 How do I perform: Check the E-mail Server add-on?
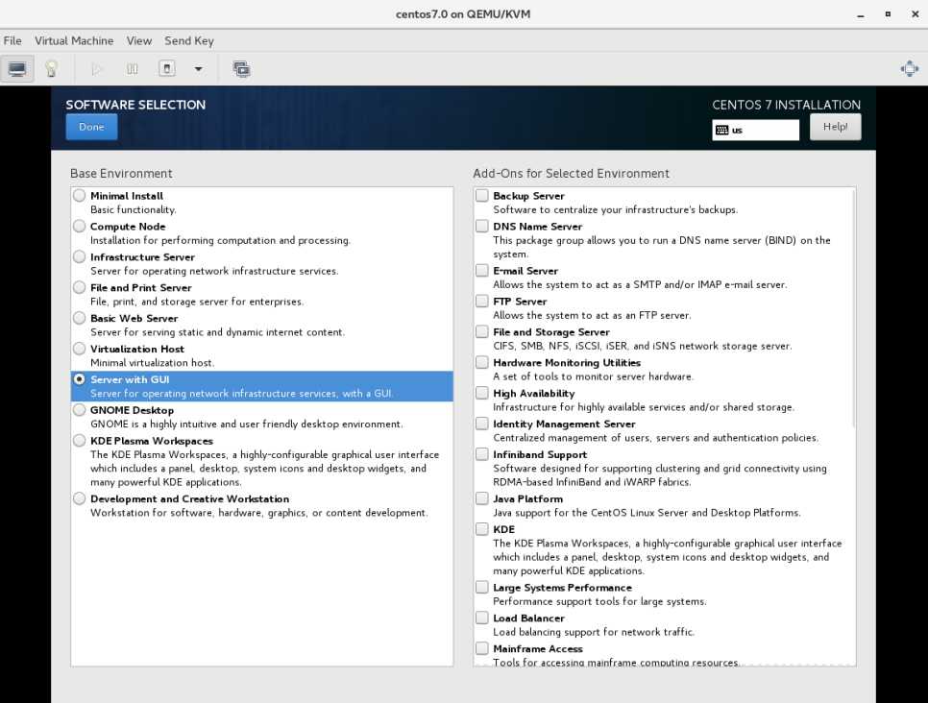[x=482, y=271]
